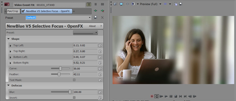Expand the Top Left parameter
236x101 pixels.
point(10,46)
